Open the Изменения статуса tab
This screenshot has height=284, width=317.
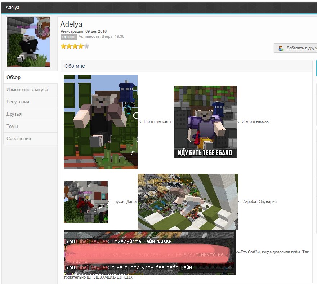31,90
